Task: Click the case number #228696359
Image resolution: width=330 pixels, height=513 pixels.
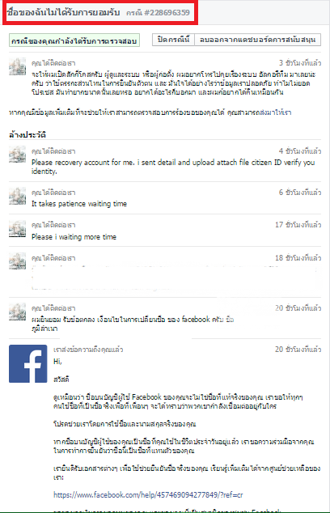Action: click(x=167, y=12)
